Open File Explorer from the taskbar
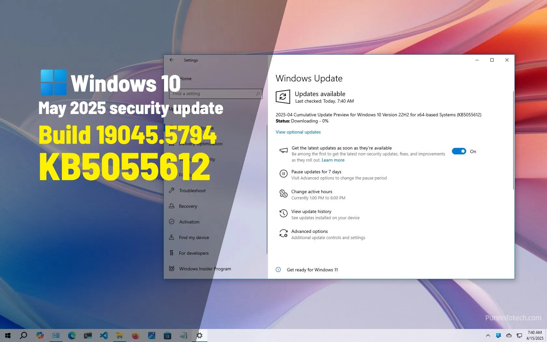Image resolution: width=547 pixels, height=342 pixels. point(119,335)
